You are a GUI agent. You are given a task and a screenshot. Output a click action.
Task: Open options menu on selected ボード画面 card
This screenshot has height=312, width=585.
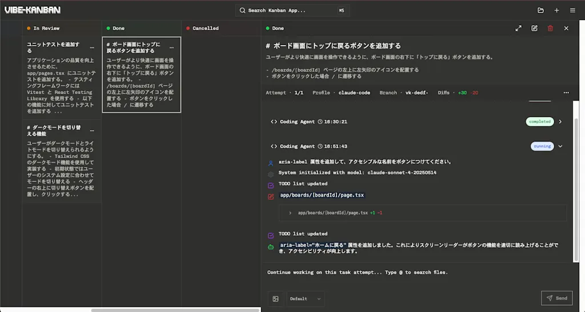click(171, 48)
